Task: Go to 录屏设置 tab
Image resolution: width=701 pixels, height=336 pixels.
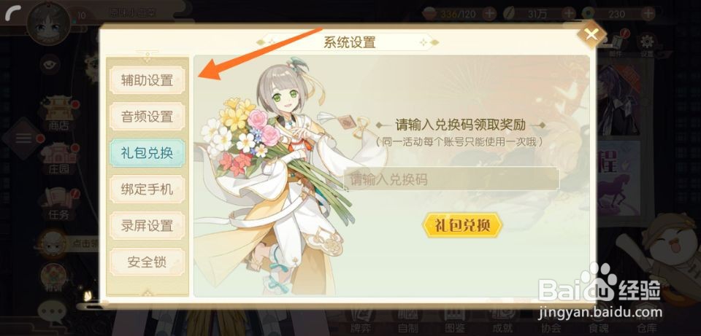Action: point(147,226)
